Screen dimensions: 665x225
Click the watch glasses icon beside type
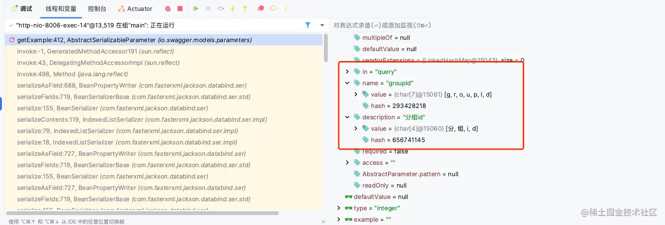(349, 208)
